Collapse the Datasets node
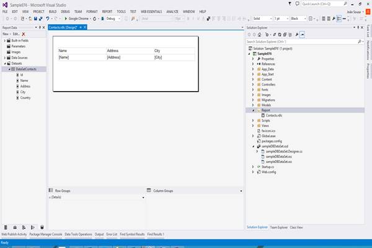 pyautogui.click(x=5, y=63)
